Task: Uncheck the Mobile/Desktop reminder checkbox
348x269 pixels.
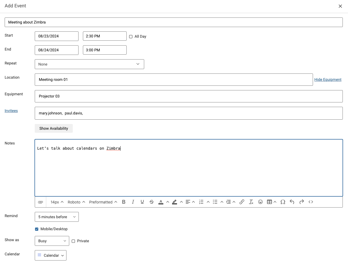Action: pyautogui.click(x=37, y=229)
